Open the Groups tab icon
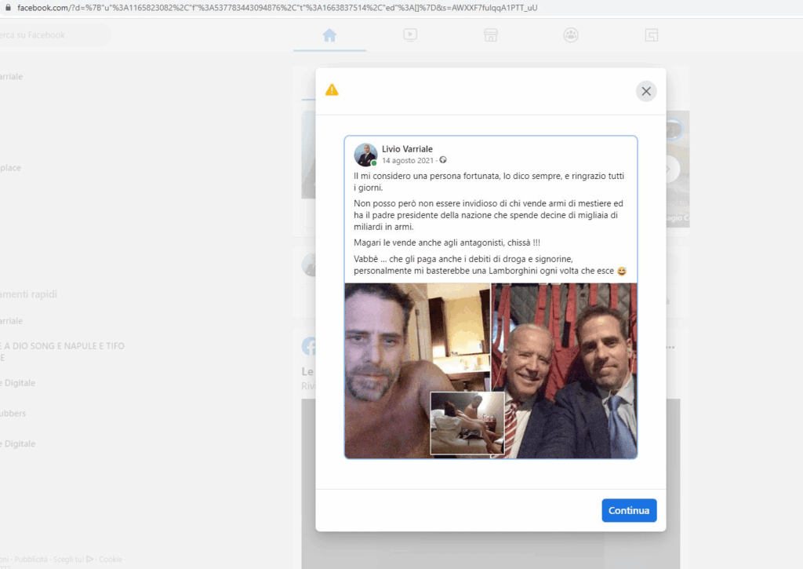Screen dimensions: 803x569 571,35
